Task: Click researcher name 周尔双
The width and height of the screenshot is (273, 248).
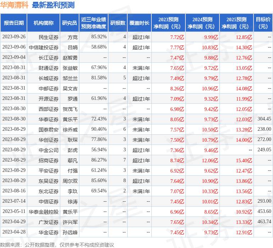Action: [x=70, y=181]
